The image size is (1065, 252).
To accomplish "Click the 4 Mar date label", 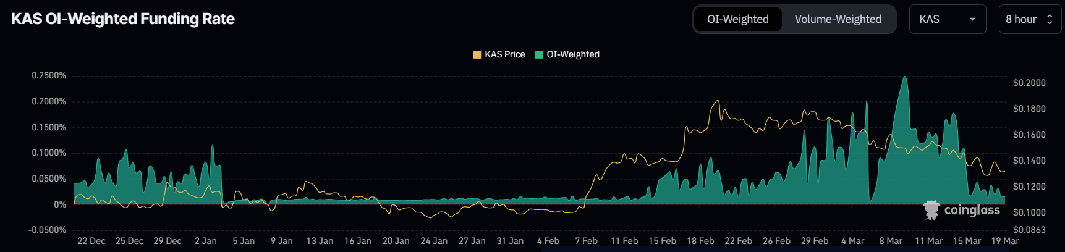I will [853, 241].
